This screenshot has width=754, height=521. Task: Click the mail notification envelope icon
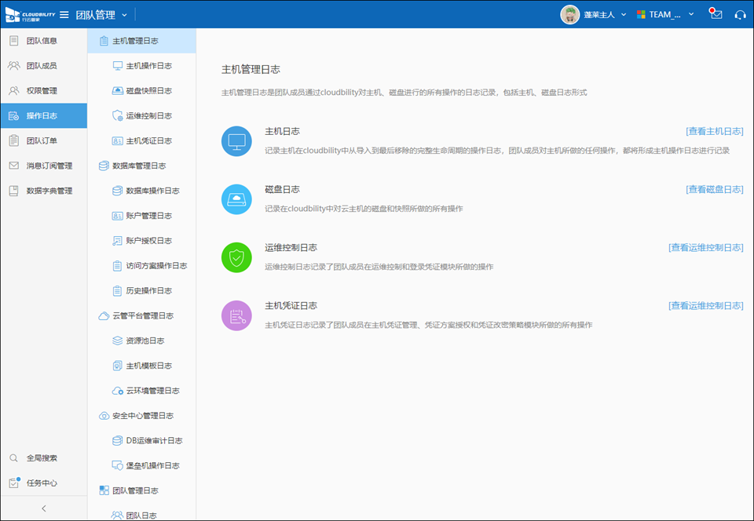(x=716, y=14)
